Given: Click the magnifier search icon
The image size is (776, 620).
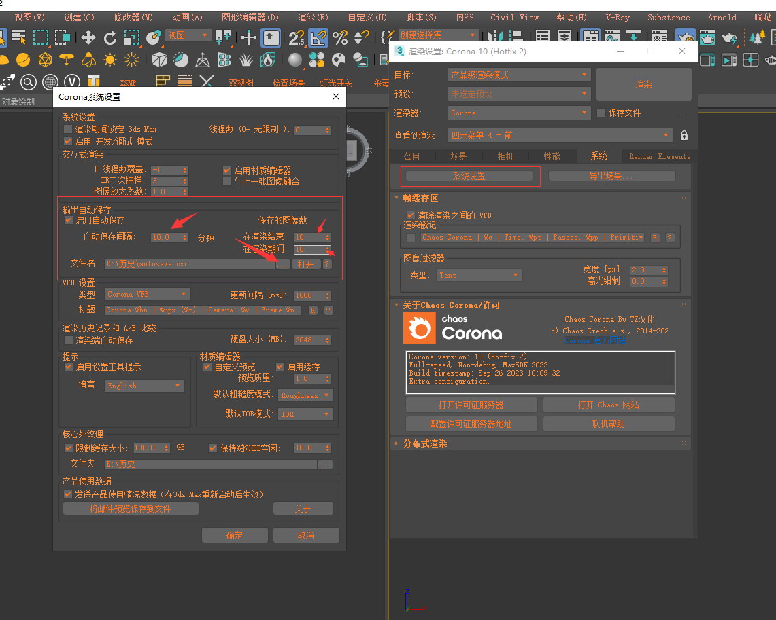Looking at the screenshot, I should tap(28, 82).
